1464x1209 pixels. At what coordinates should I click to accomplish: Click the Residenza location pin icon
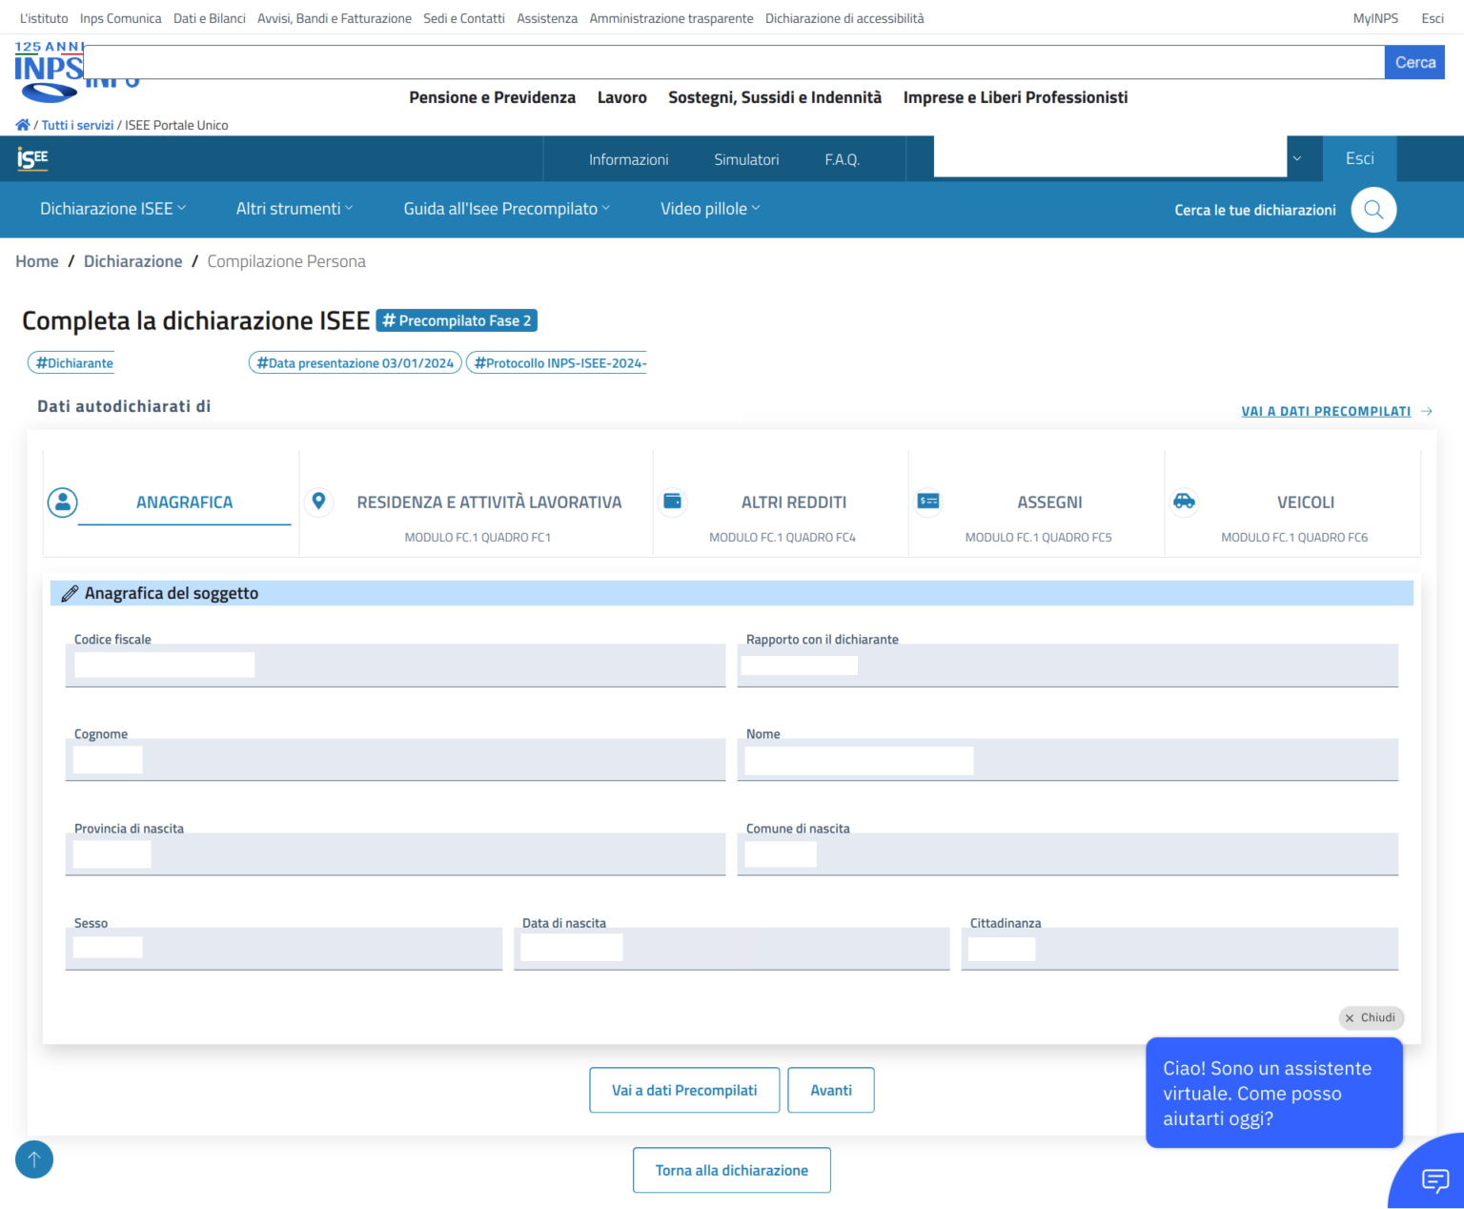(x=319, y=502)
